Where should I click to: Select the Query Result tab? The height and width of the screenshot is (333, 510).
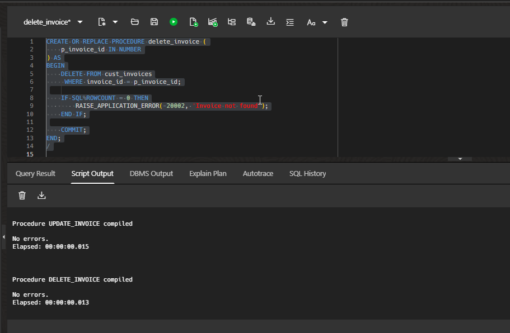35,174
